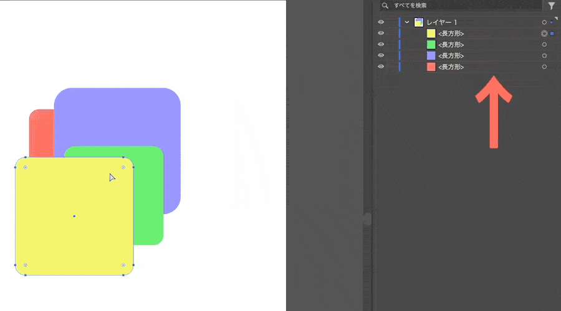Click center point of yellow rectangle
561x311 pixels.
(74, 216)
